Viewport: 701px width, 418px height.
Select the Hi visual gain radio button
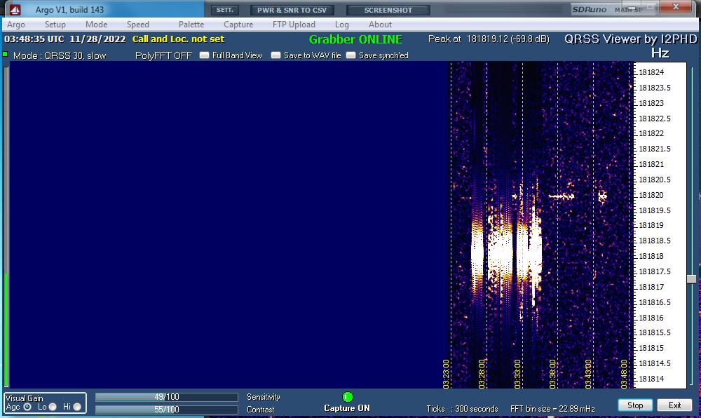77,407
